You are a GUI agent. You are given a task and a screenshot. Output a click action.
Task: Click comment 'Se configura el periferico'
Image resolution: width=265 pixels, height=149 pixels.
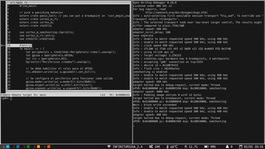pyautogui.click(x=69, y=78)
